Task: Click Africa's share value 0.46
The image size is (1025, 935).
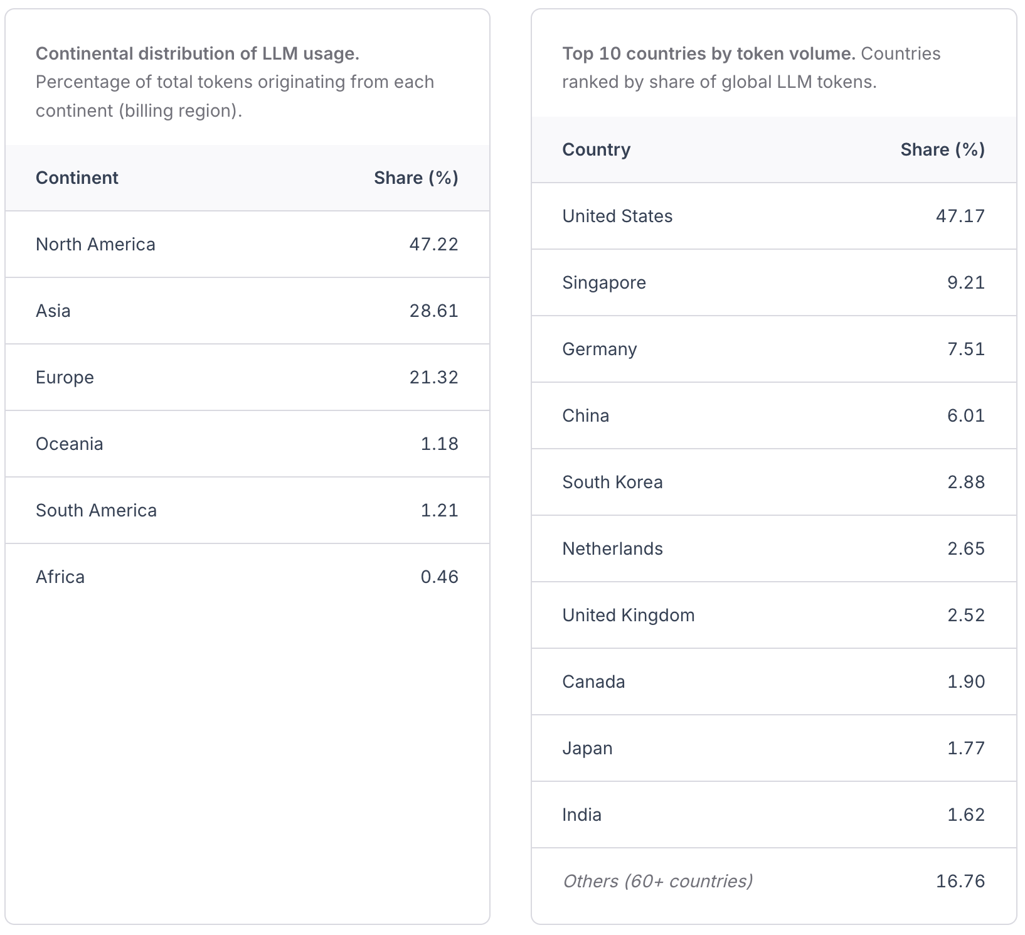Action: coord(439,577)
